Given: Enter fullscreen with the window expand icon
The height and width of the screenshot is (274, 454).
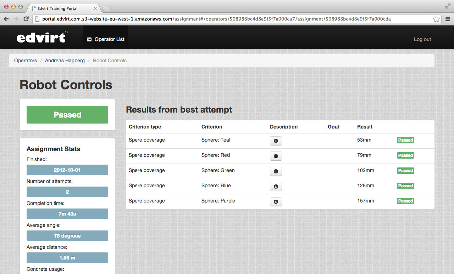Looking at the screenshot, I should click(448, 6).
